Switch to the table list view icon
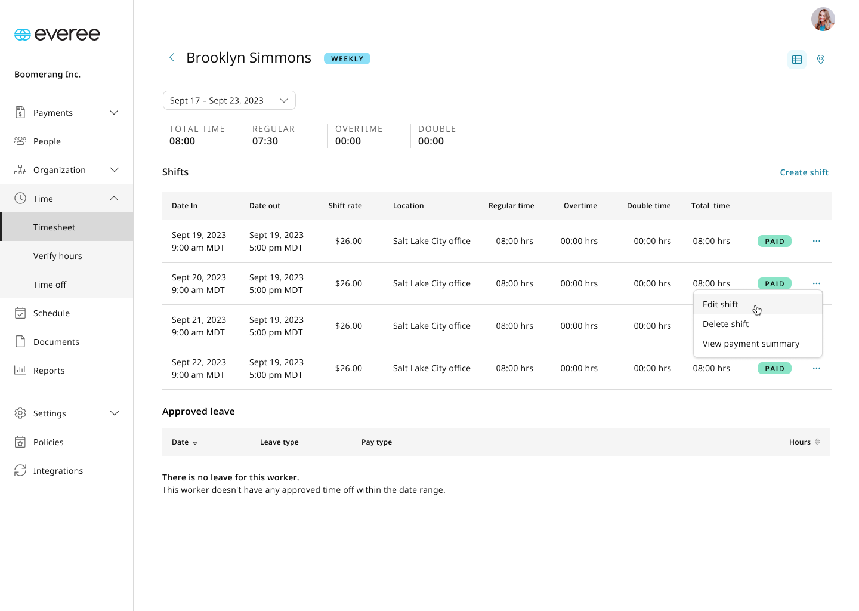Image resolution: width=859 pixels, height=611 pixels. coord(796,60)
